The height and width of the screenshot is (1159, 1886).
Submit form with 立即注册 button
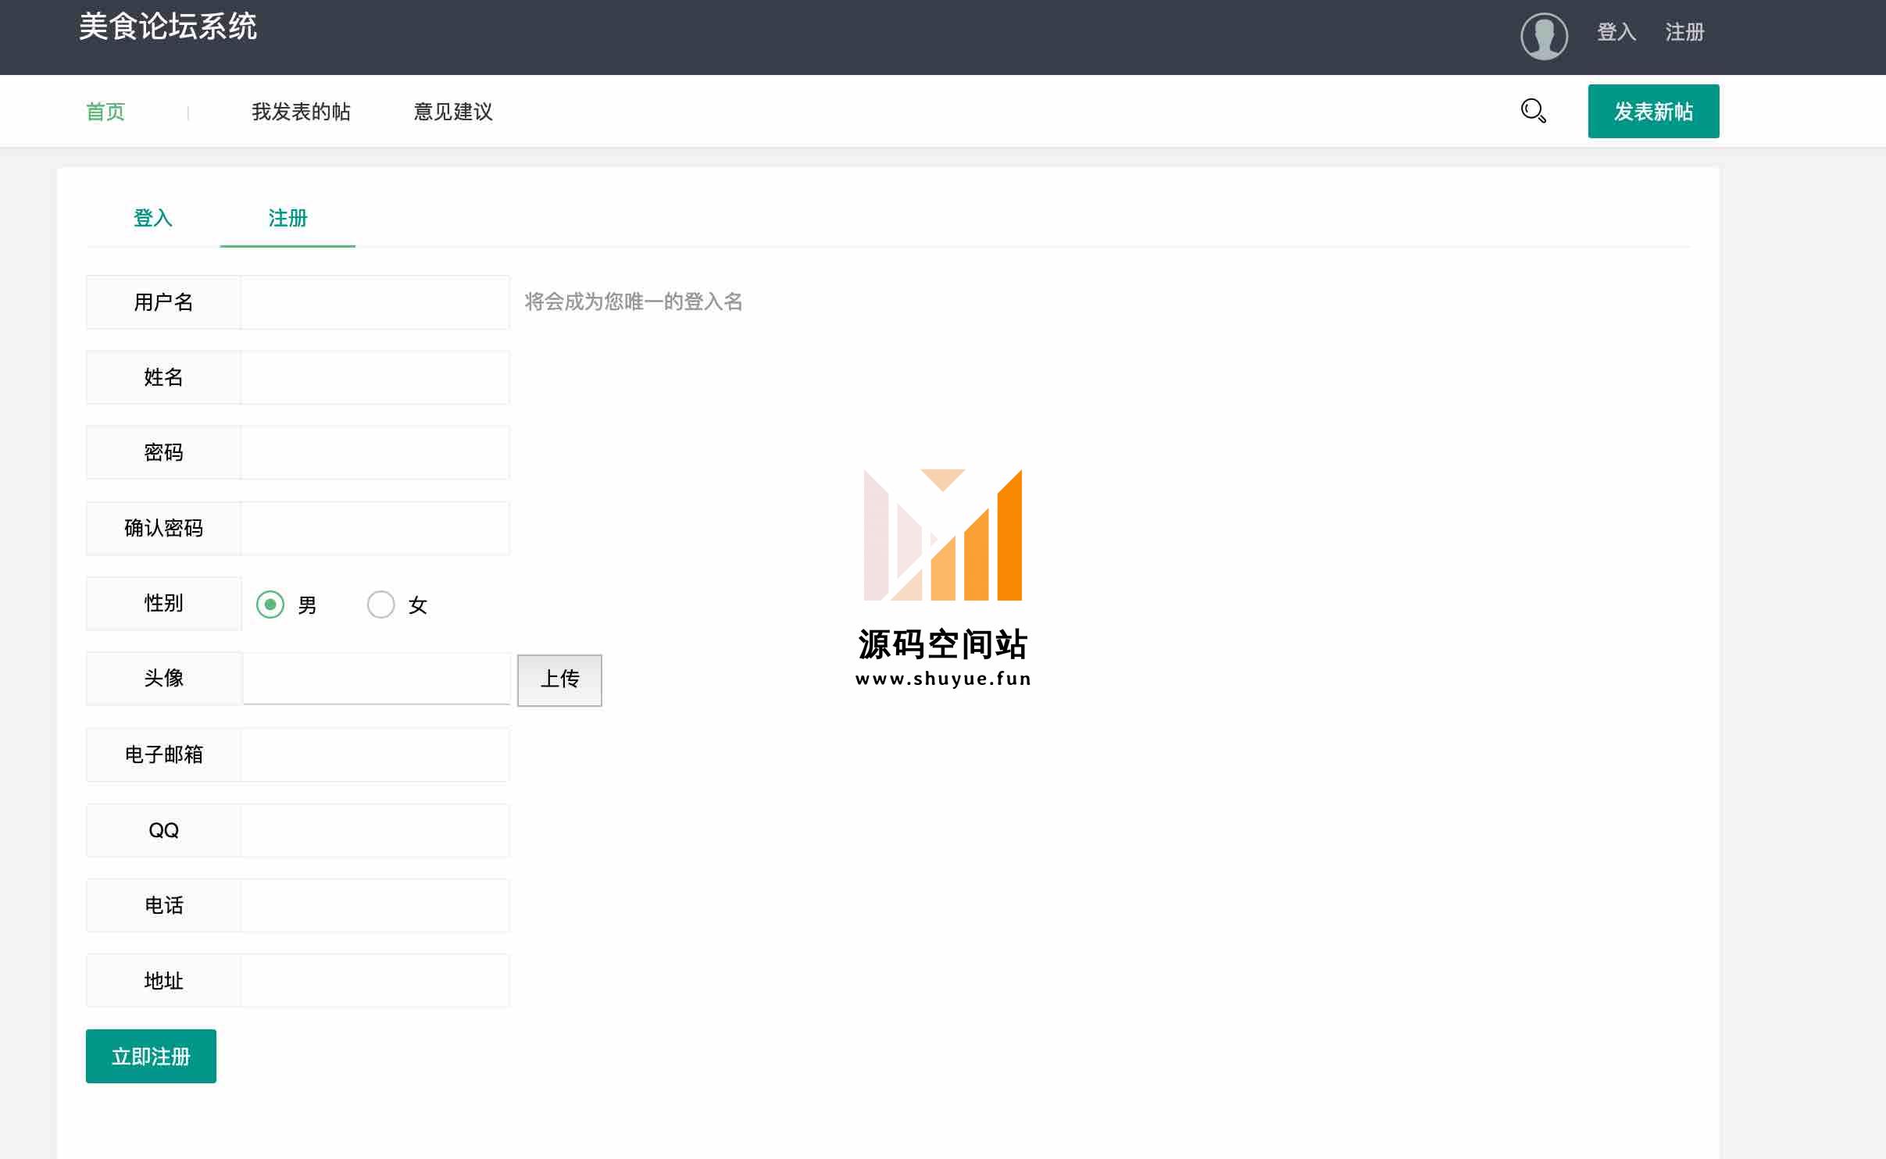(151, 1056)
